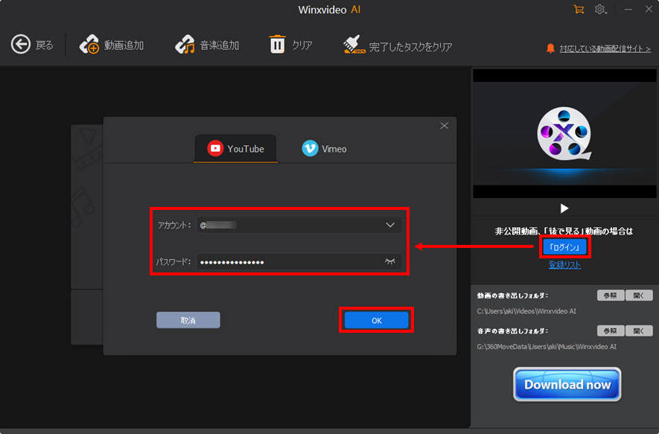
Task: Click 開く for audio output folder
Action: [x=639, y=331]
